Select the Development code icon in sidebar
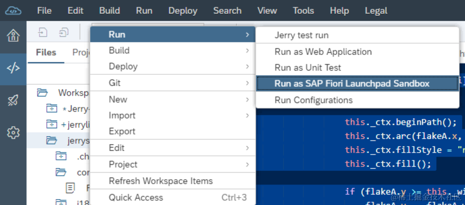This screenshot has height=205, width=465. pos(13,68)
